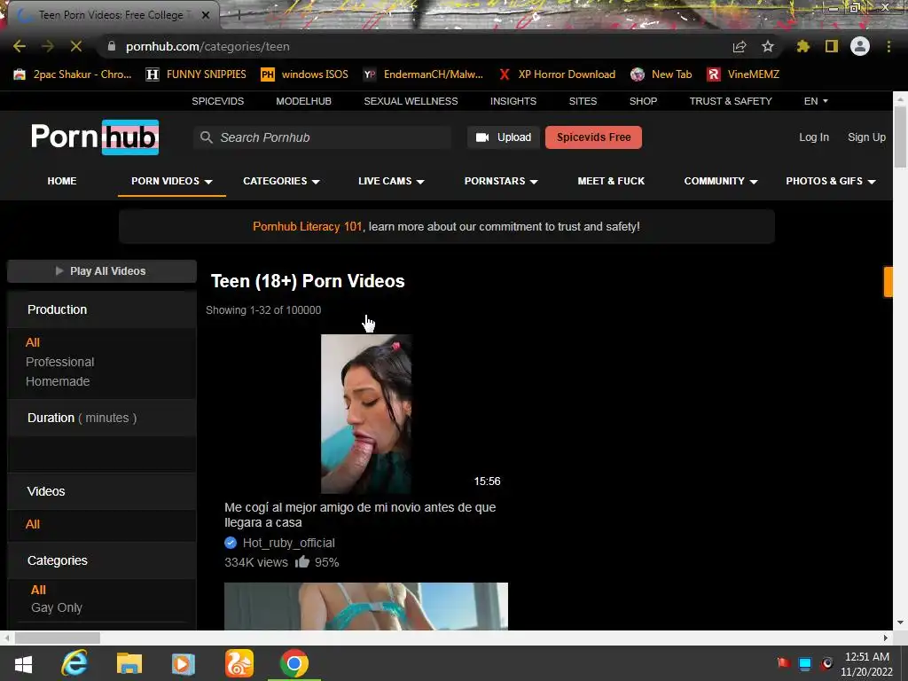Open INSIGHTS in the top bar

513,101
